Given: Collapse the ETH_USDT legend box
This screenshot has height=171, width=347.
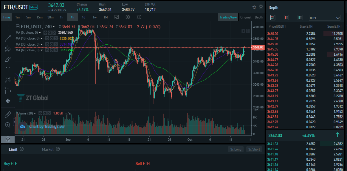Looking at the screenshot, I should click(x=18, y=27).
